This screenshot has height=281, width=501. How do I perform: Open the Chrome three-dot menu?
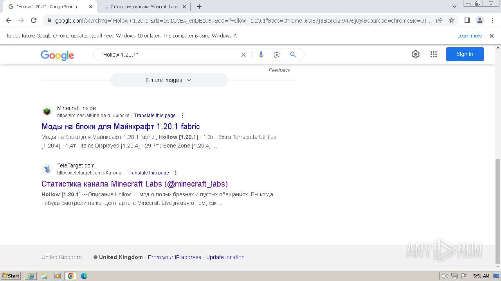point(492,20)
